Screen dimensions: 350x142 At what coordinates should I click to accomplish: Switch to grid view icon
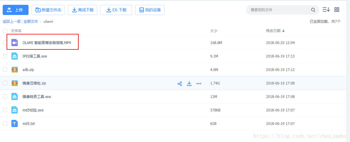(336, 10)
